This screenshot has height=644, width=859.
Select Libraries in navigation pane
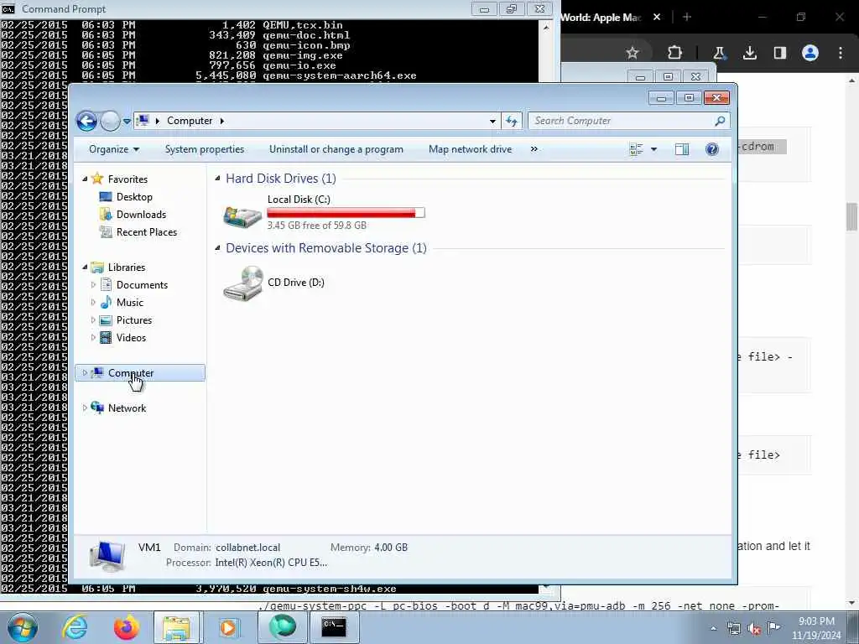(126, 267)
